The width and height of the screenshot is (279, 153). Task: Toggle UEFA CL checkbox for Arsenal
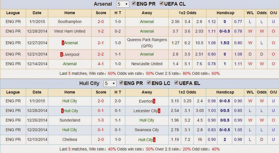[x=162, y=3]
